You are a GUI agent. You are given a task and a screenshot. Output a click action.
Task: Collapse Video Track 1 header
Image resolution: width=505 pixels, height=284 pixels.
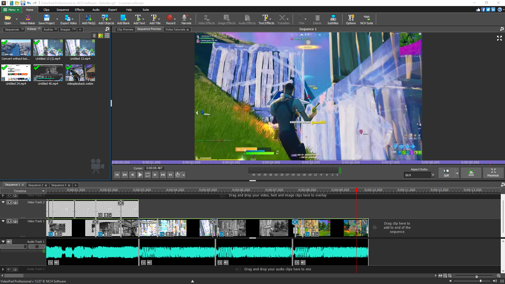pyautogui.click(x=3, y=221)
